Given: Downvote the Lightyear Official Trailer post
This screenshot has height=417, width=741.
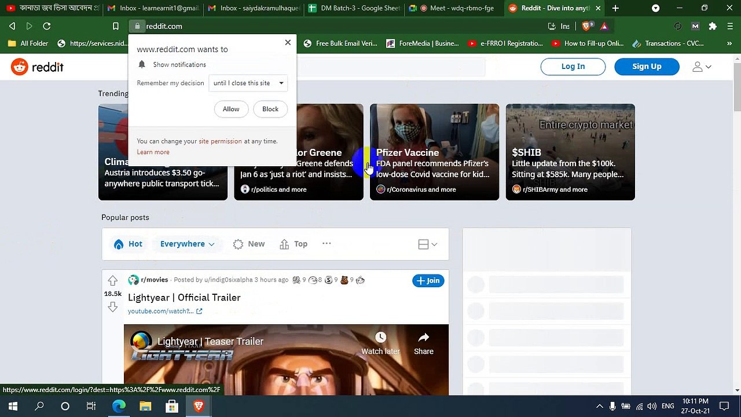Looking at the screenshot, I should tap(113, 307).
